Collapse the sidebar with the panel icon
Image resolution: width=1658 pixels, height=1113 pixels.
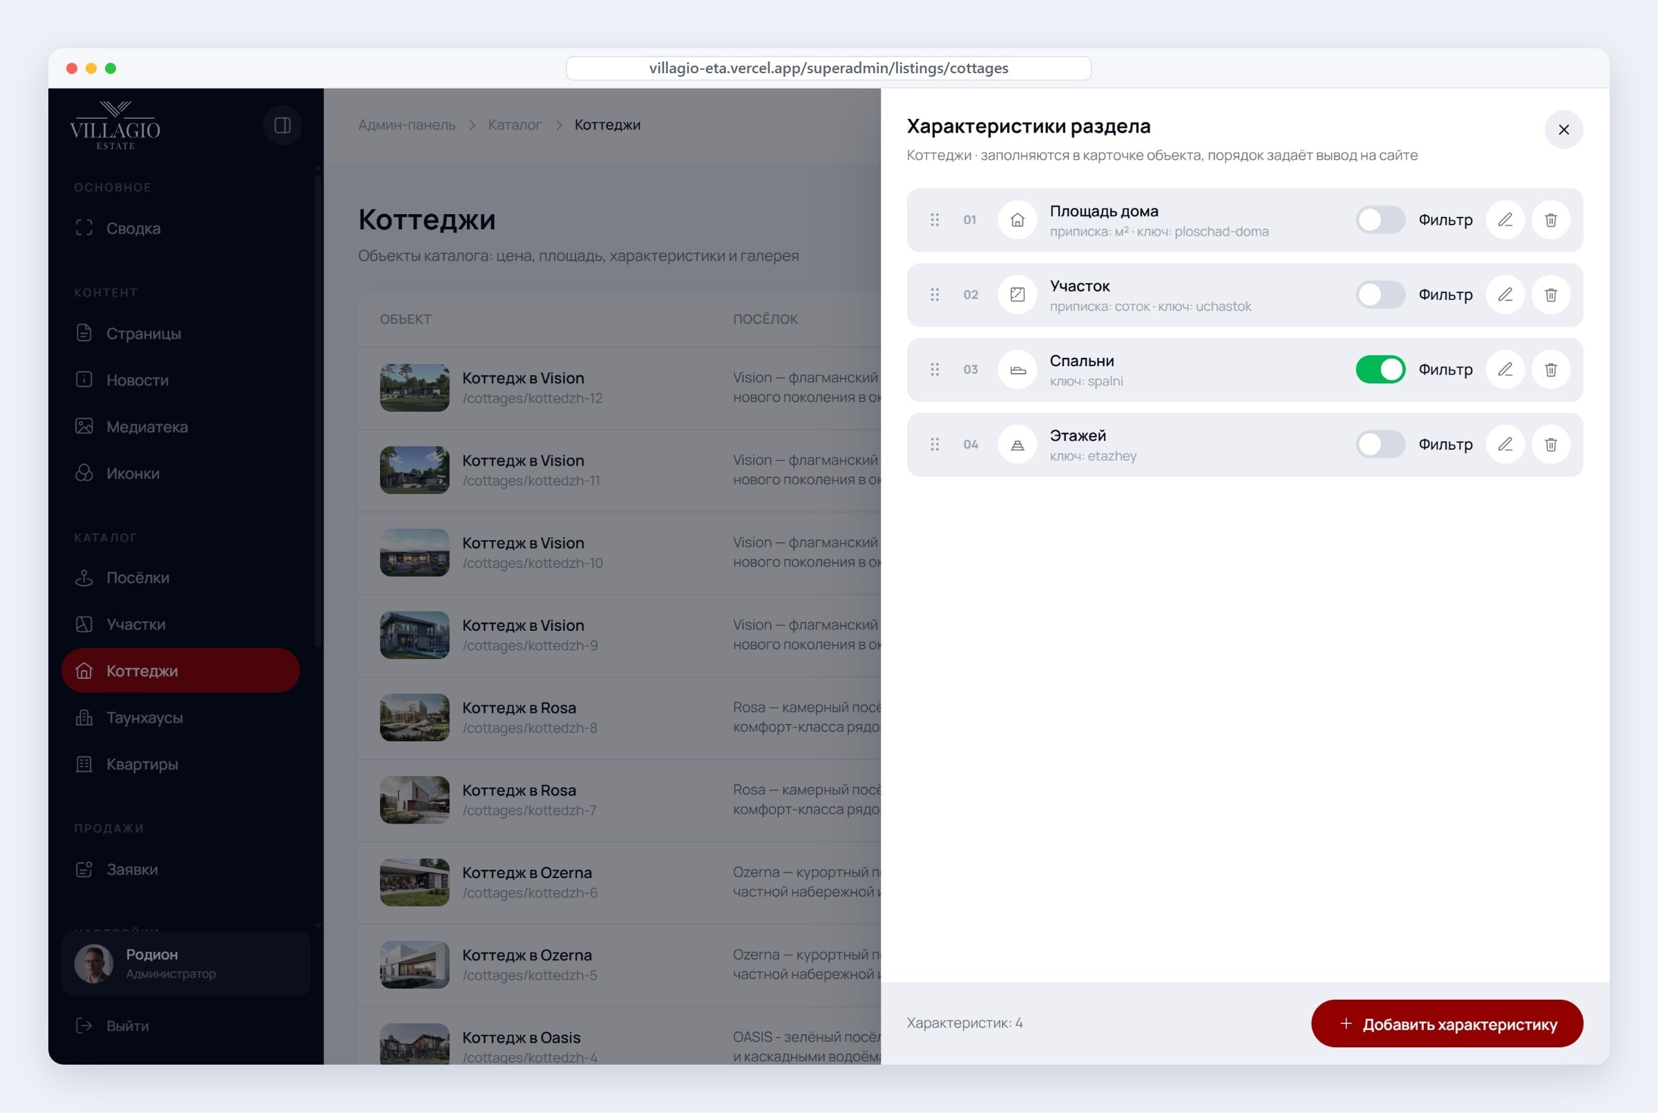tap(283, 126)
